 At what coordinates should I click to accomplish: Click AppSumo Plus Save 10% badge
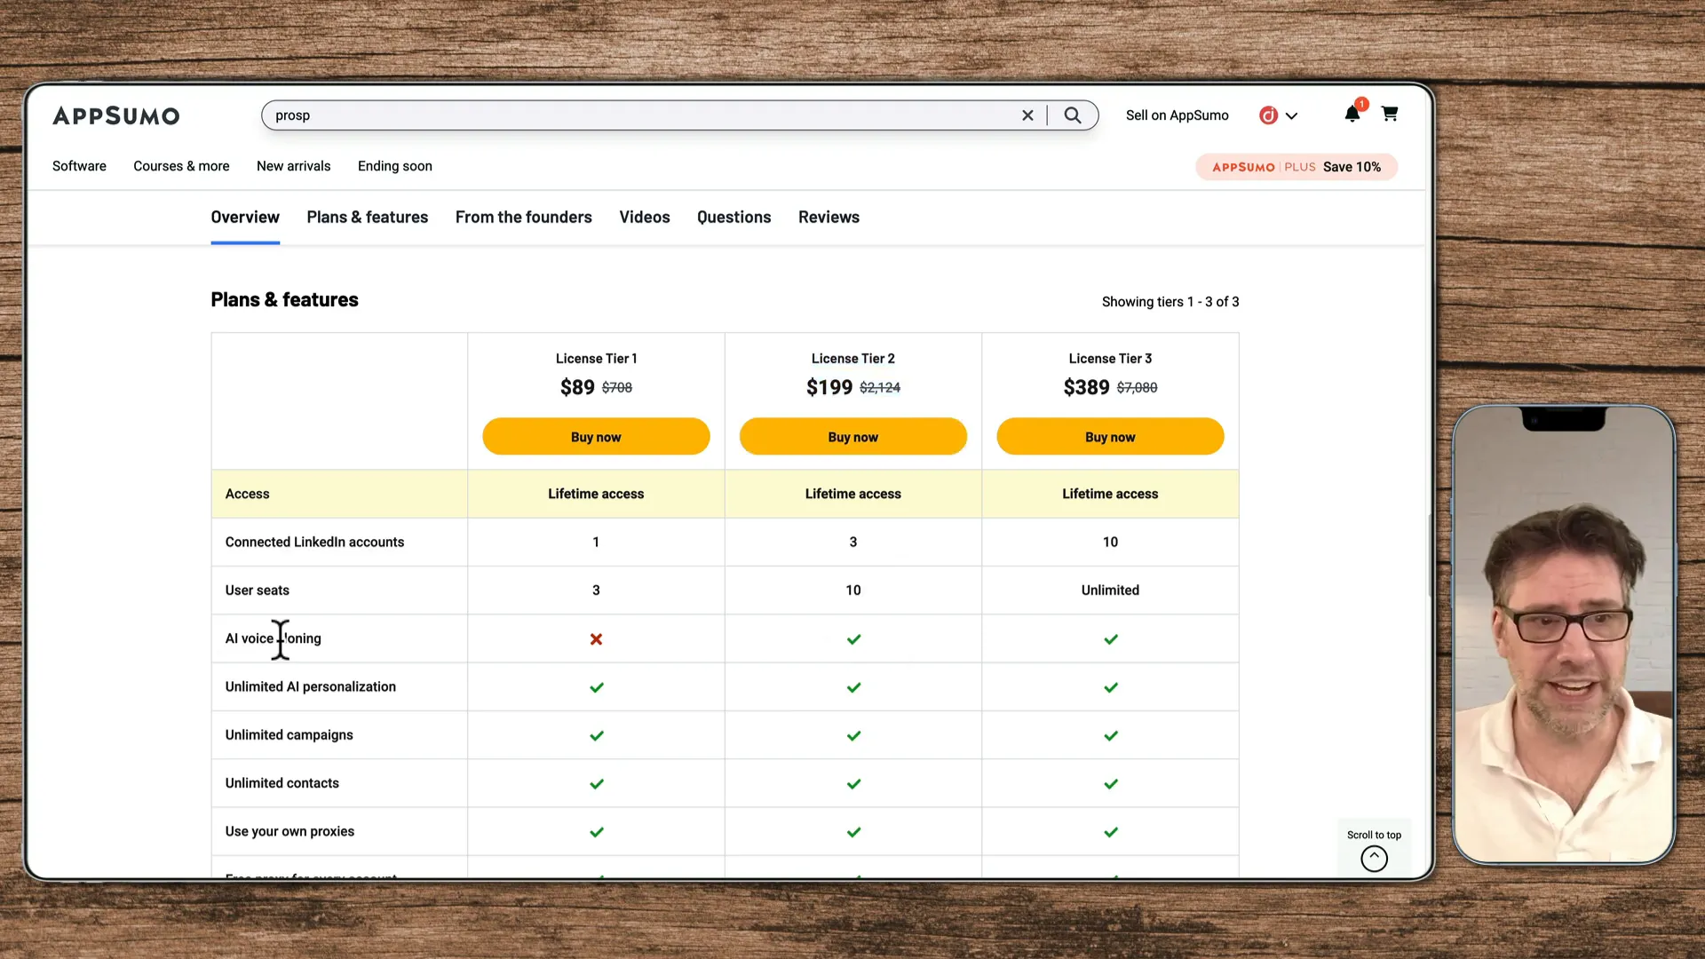pyautogui.click(x=1296, y=167)
